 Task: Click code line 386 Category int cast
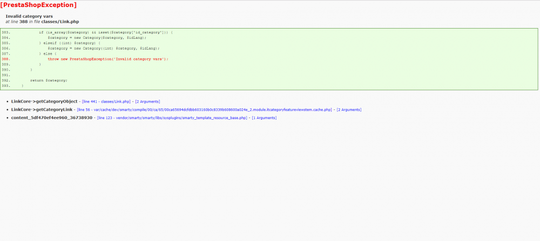103,49
